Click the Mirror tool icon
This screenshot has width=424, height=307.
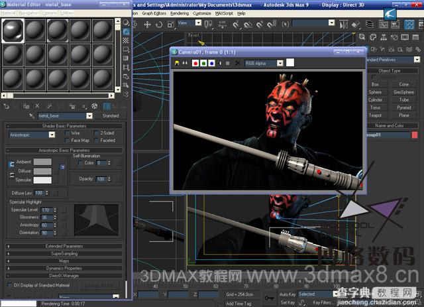click(344, 25)
